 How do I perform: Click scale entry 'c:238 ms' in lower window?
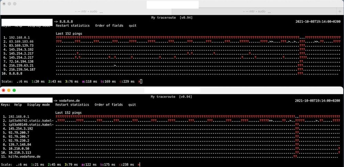127,165
